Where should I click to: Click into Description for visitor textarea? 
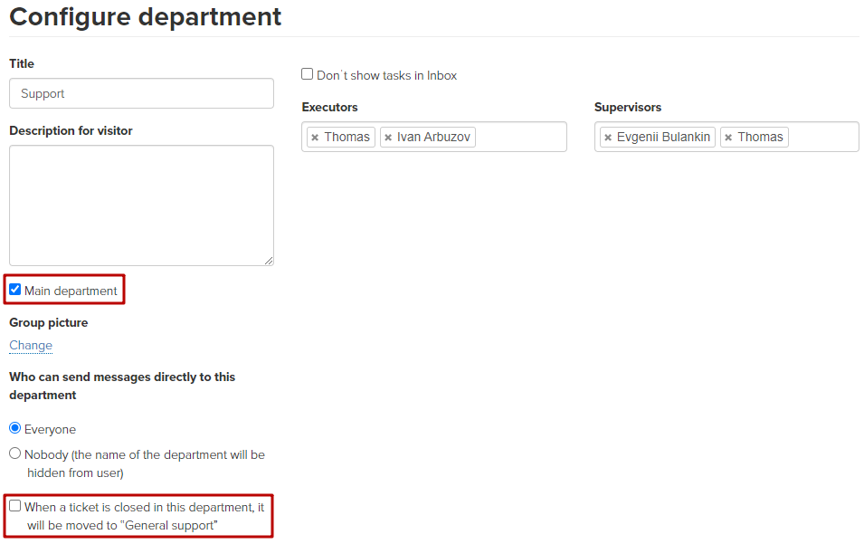(142, 205)
